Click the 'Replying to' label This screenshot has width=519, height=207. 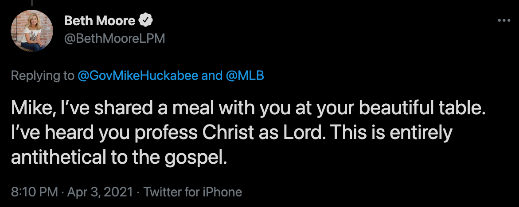(42, 76)
